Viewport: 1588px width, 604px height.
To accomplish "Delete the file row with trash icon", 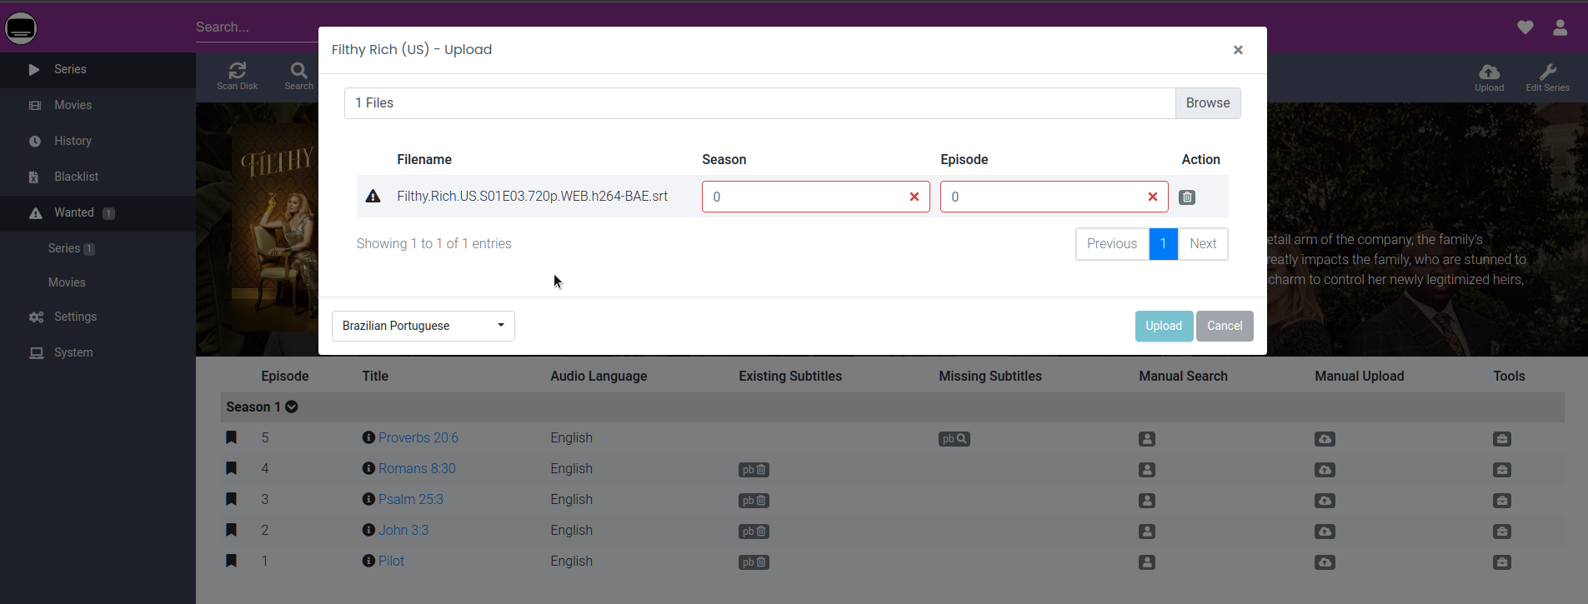I will click(x=1187, y=197).
